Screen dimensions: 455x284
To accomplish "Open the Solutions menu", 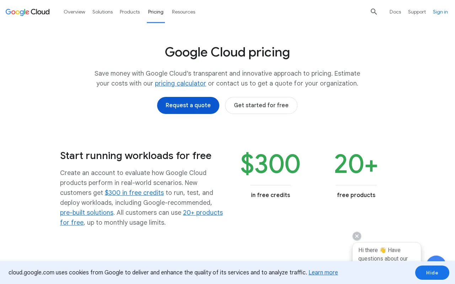I will pos(102,12).
